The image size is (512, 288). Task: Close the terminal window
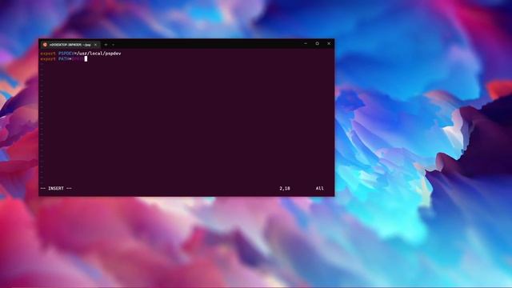click(x=329, y=43)
